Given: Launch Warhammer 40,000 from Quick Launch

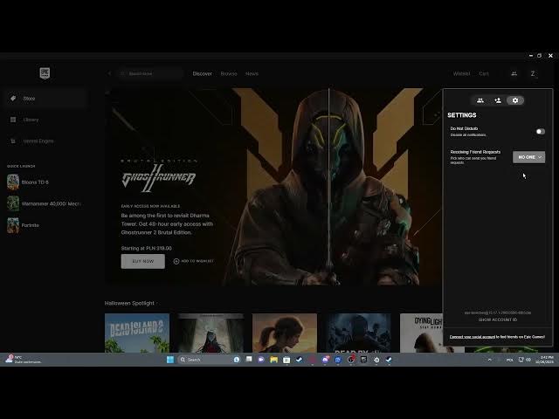Looking at the screenshot, I should (x=45, y=203).
